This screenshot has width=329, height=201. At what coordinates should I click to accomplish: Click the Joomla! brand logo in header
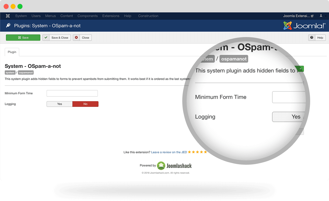coord(304,26)
